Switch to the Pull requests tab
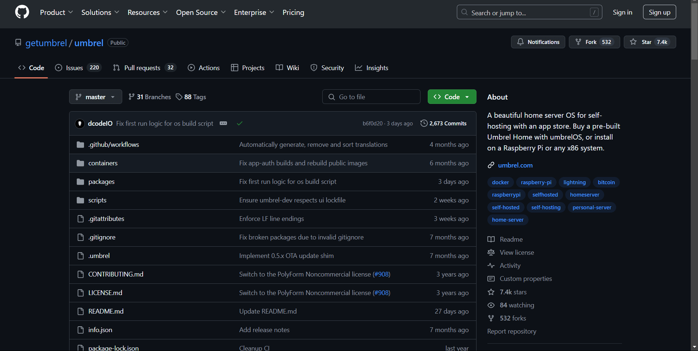Viewport: 698px width, 351px height. [145, 68]
